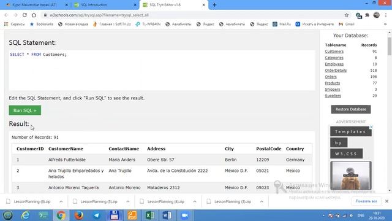Screen dimensions: 392x221
Task: Open a new browser tab
Action: click(214, 5)
